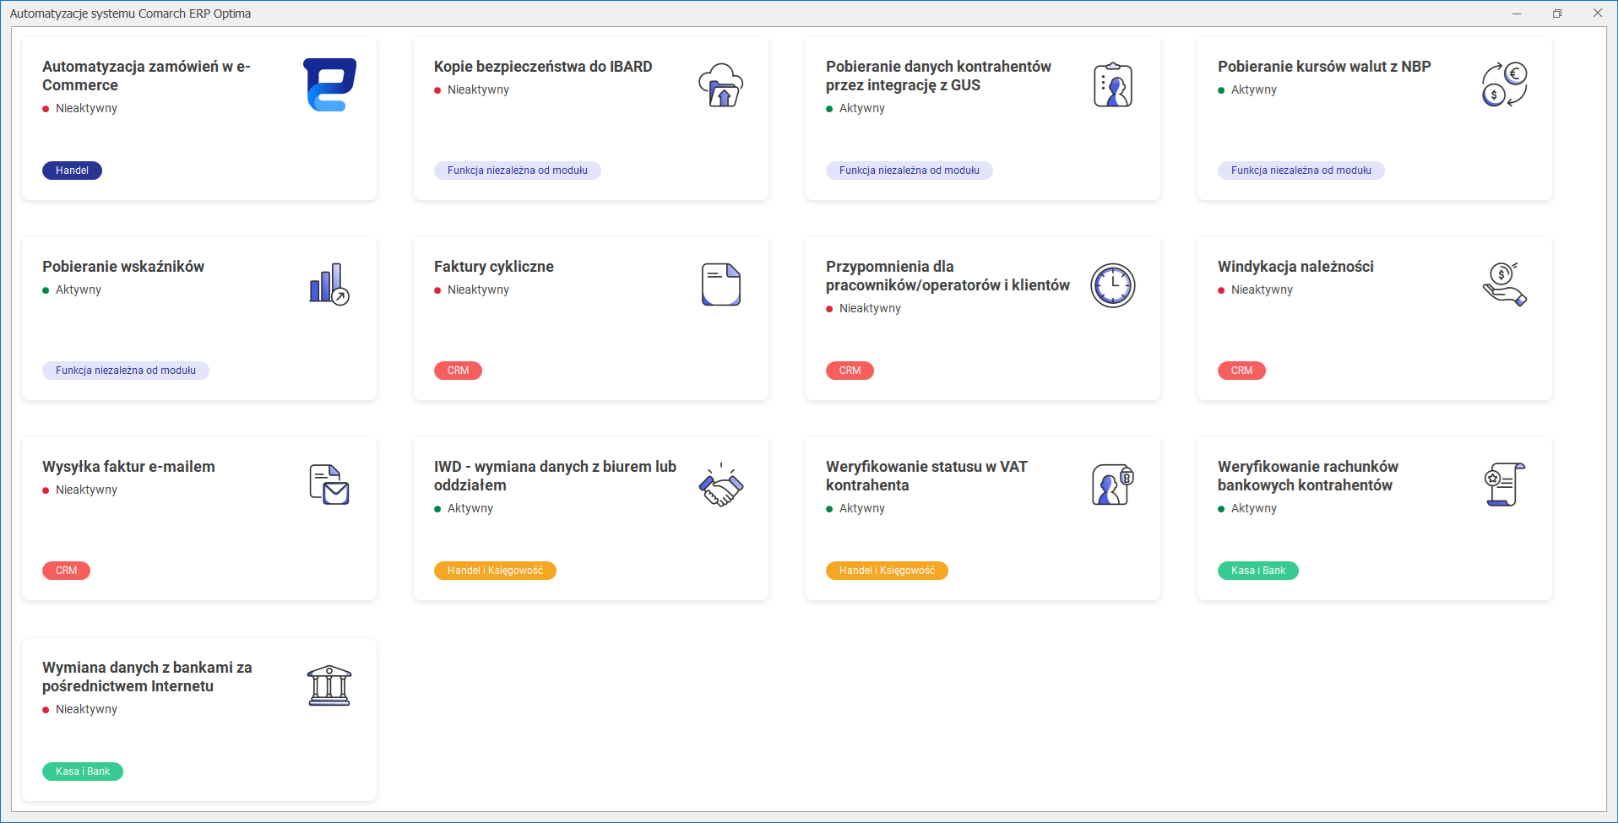Click Nieaktywny status on IBARD card

pyautogui.click(x=472, y=90)
